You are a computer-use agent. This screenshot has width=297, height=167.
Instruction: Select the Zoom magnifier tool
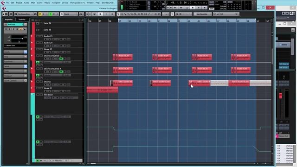coord(135,14)
